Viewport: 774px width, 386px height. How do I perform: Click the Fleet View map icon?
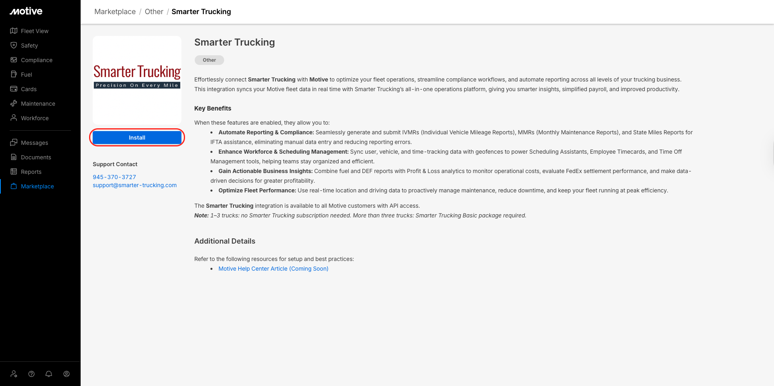[x=14, y=31]
